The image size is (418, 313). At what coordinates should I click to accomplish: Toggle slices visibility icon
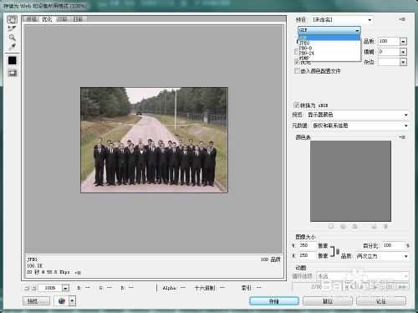click(x=13, y=73)
